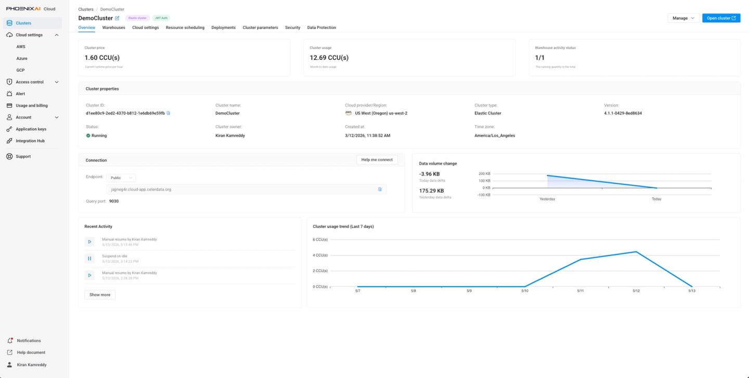
Task: Click the Open cluster button
Action: [x=721, y=18]
